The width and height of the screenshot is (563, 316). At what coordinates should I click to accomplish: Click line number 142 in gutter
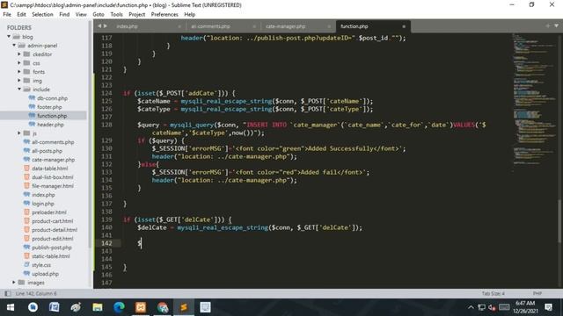106,243
